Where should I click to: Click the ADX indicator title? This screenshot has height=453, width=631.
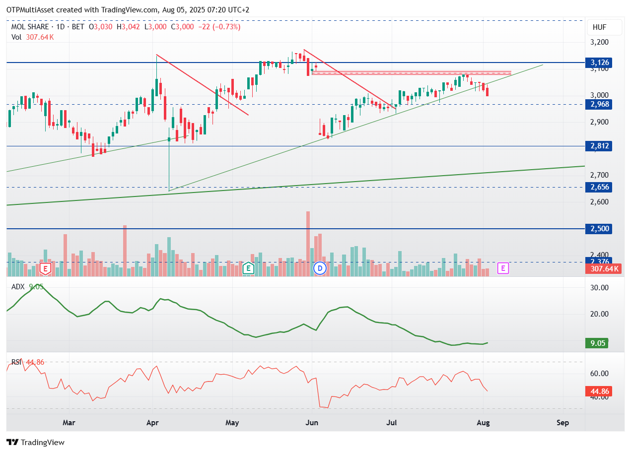(18, 286)
